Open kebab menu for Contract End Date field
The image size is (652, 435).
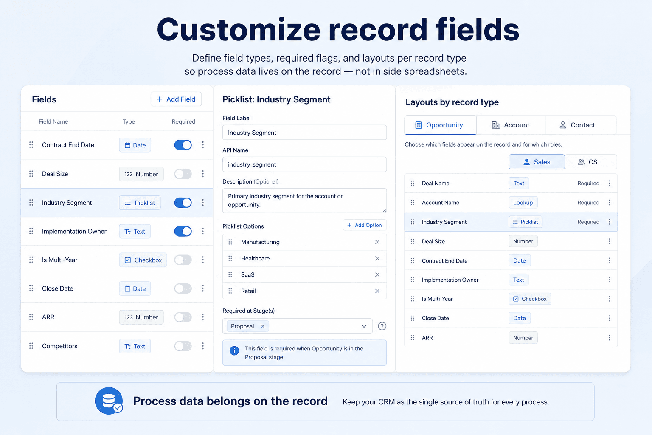203,145
